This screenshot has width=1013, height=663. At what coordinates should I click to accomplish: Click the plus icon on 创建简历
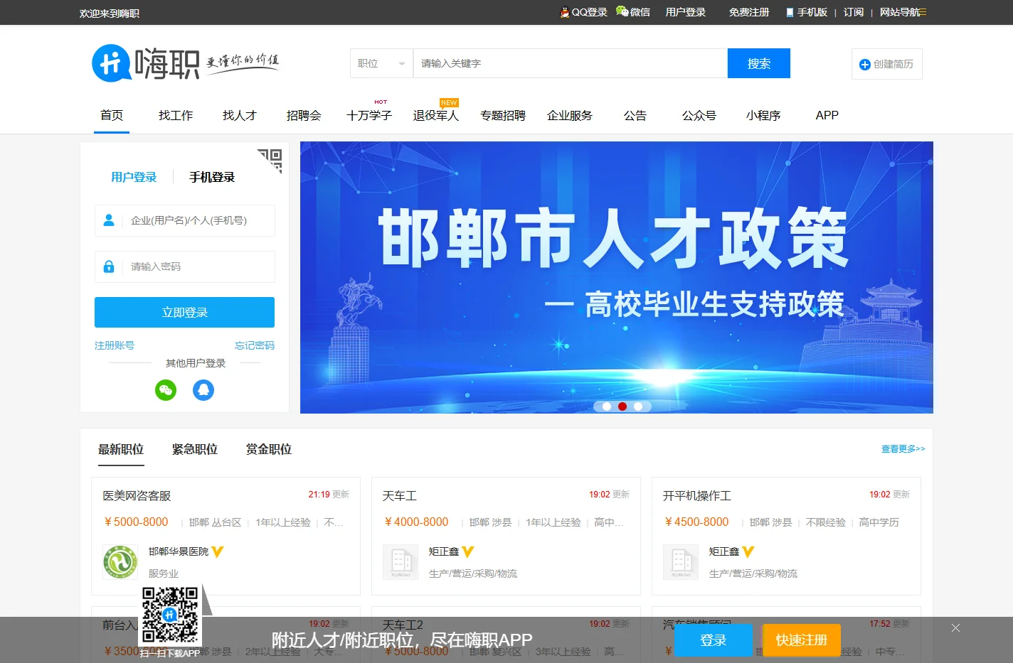(865, 65)
